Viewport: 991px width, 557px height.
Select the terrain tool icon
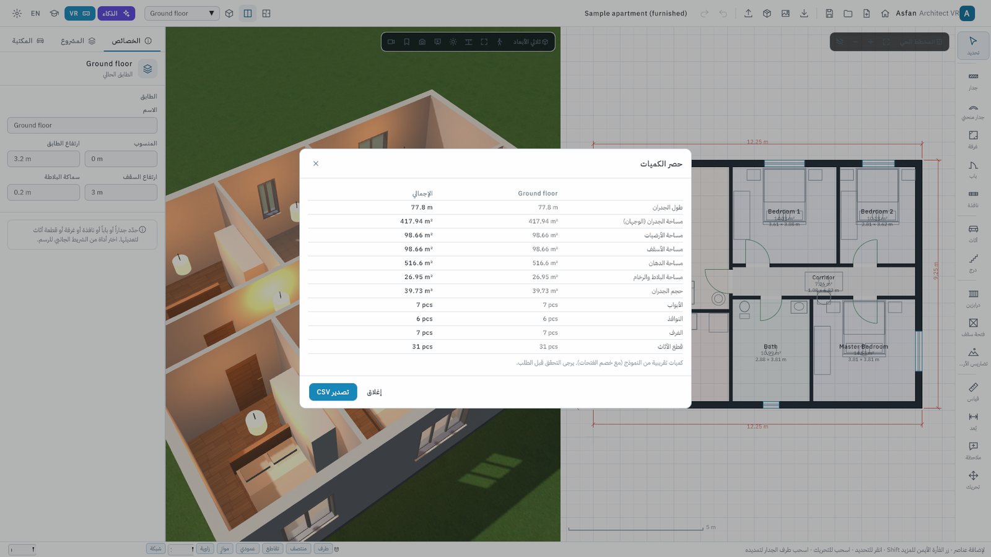pos(973,352)
